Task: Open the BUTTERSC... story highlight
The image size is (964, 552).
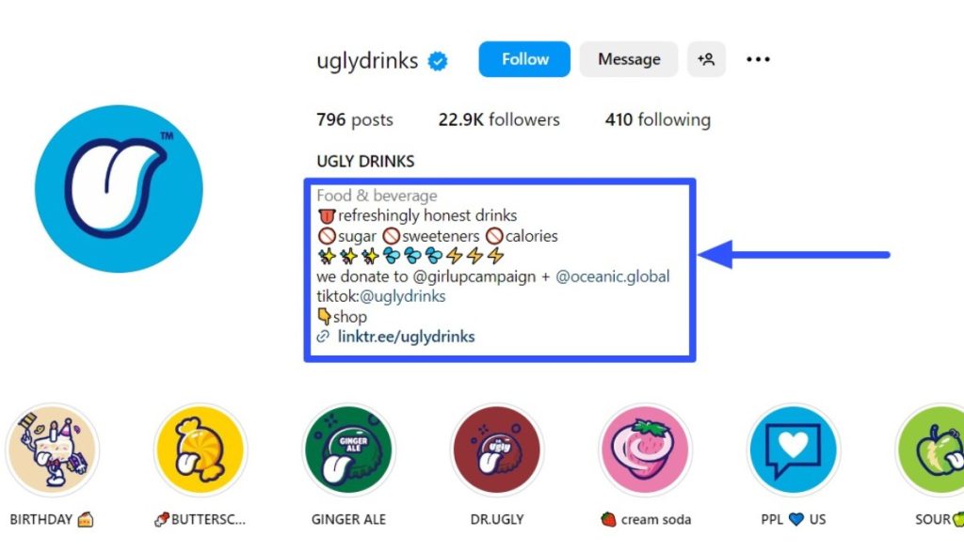Action: tap(201, 450)
